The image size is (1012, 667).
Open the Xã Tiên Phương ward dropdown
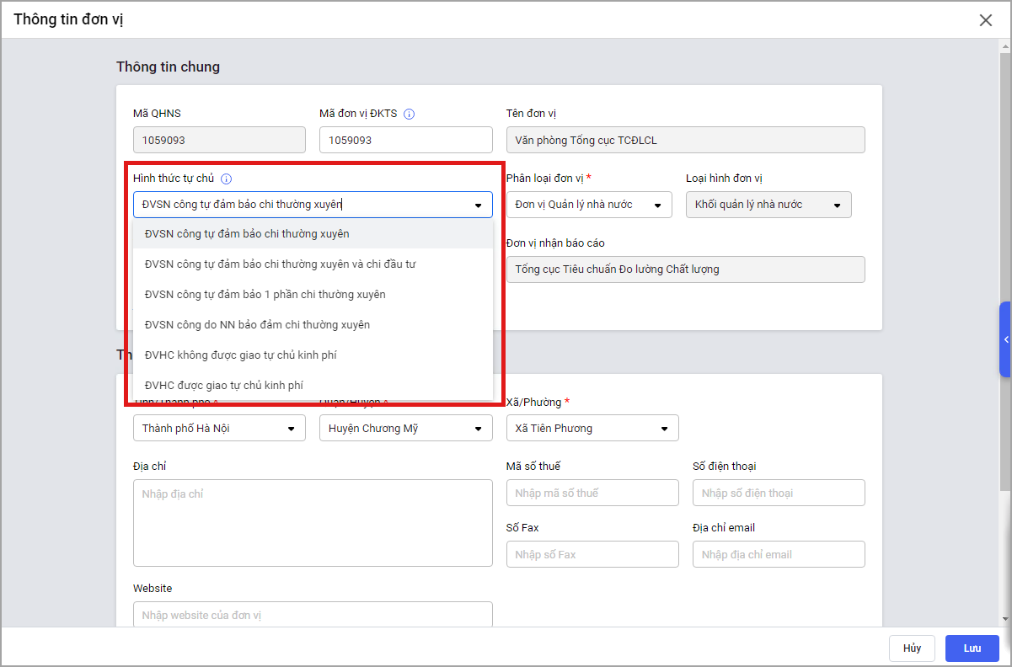point(592,428)
